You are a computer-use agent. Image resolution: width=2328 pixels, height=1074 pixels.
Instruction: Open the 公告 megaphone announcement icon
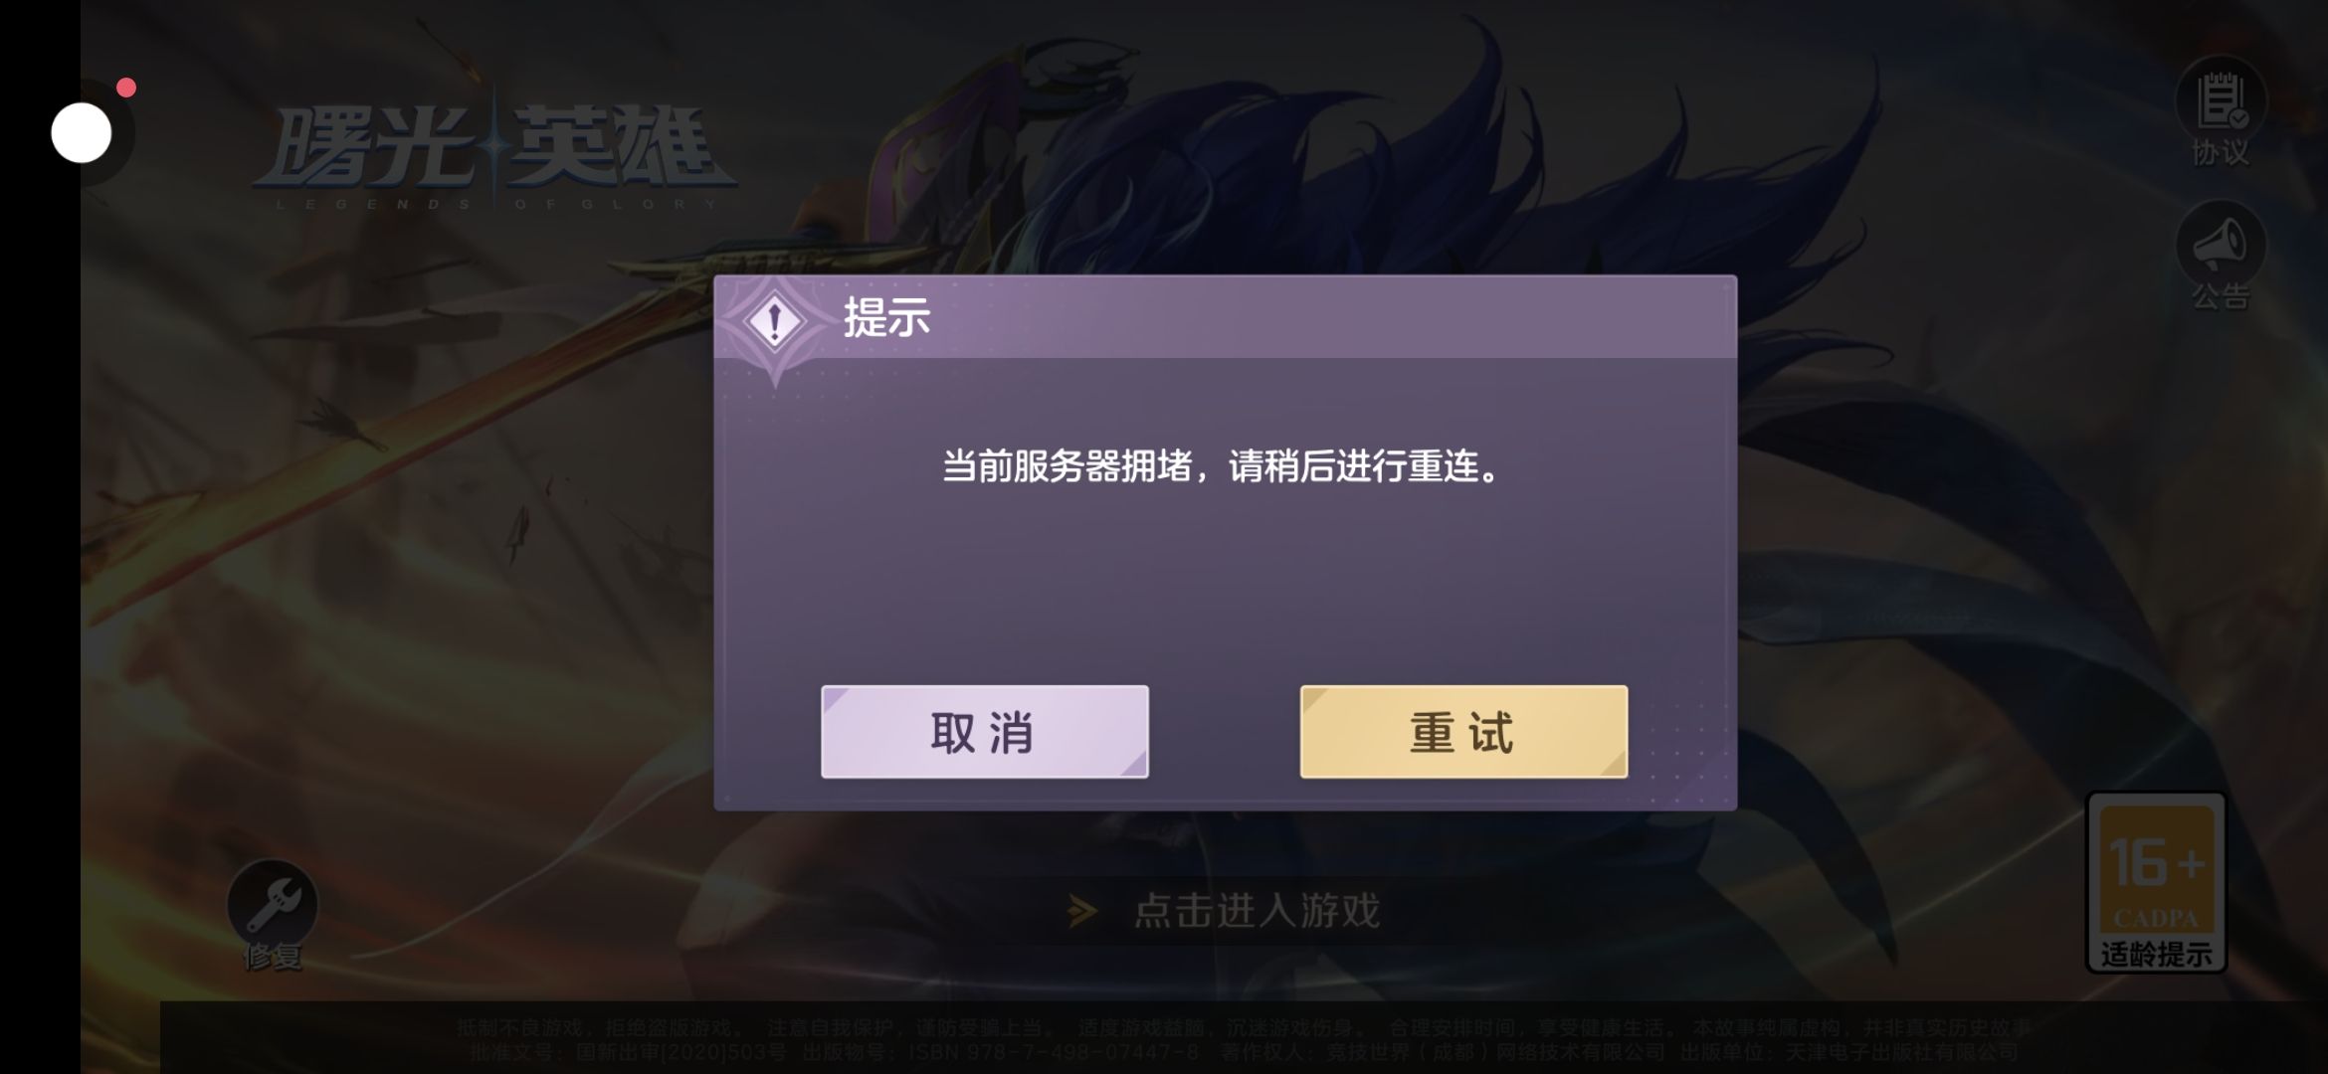2221,244
